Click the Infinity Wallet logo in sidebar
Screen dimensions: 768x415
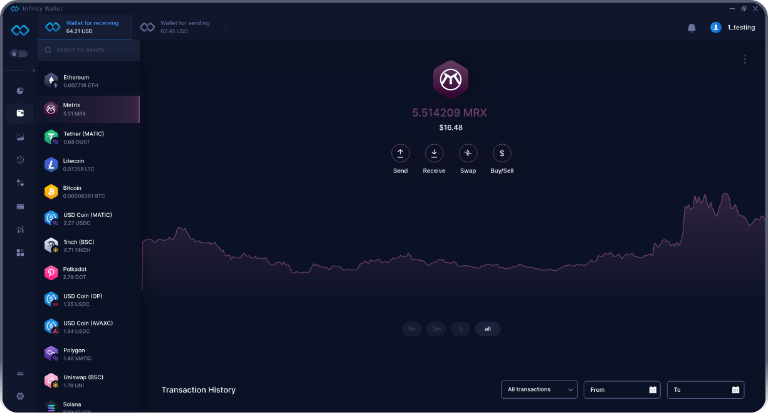20,30
